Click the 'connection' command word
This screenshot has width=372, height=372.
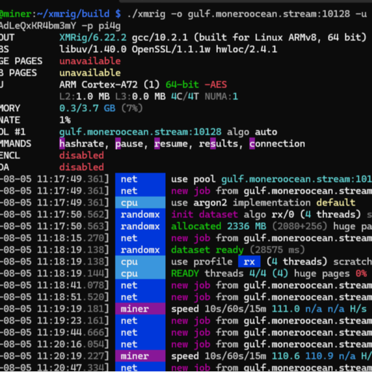click(277, 144)
